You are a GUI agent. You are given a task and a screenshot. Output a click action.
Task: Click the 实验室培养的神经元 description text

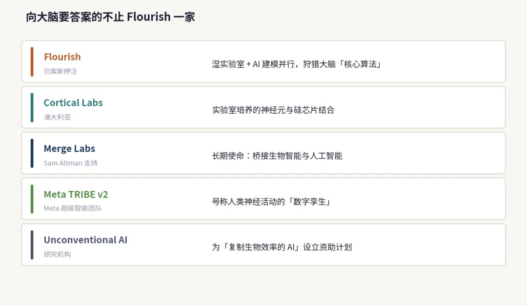(x=273, y=110)
